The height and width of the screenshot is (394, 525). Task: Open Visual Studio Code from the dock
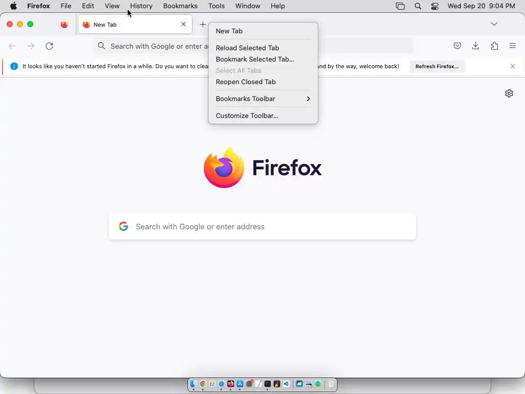(286, 384)
